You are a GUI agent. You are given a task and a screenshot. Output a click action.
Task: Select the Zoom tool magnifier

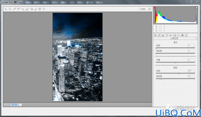tap(5, 9)
